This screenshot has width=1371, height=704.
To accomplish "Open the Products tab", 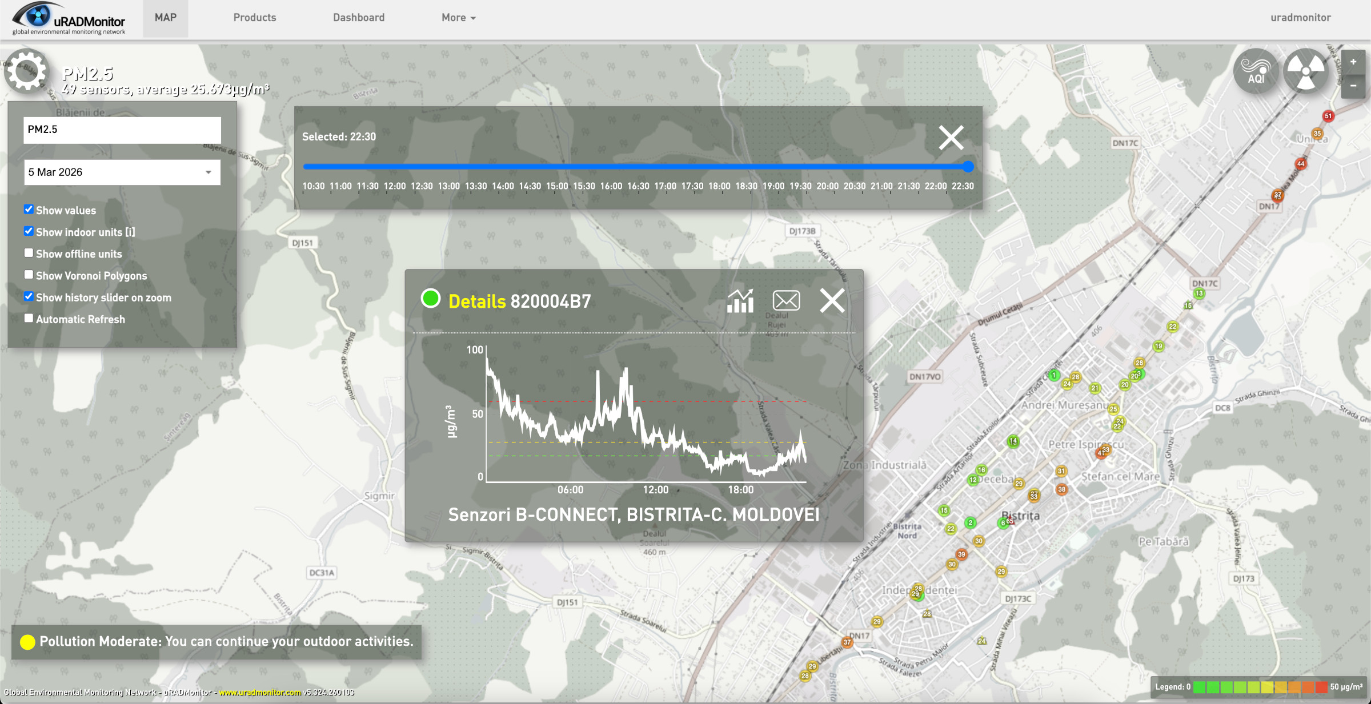I will 254,18.
